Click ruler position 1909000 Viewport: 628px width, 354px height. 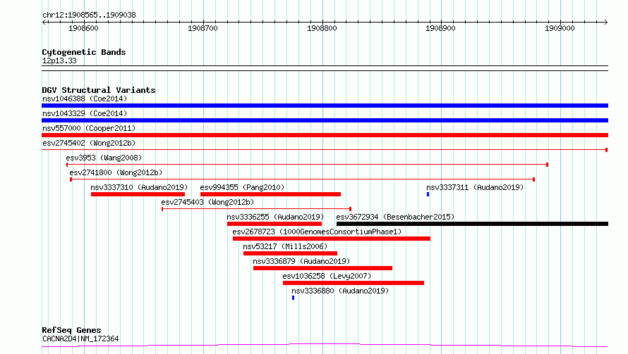(x=560, y=28)
